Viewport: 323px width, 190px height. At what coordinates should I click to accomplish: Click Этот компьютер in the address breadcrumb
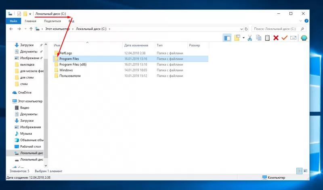57,29
